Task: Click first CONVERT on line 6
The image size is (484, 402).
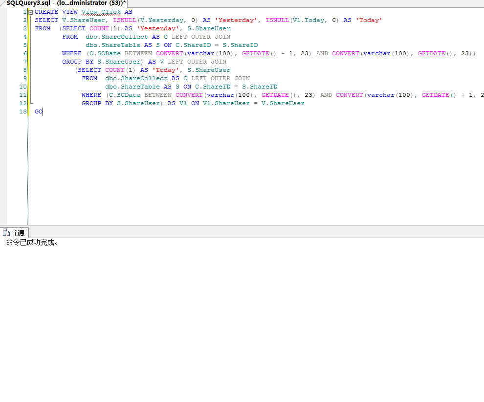Action: 170,54
